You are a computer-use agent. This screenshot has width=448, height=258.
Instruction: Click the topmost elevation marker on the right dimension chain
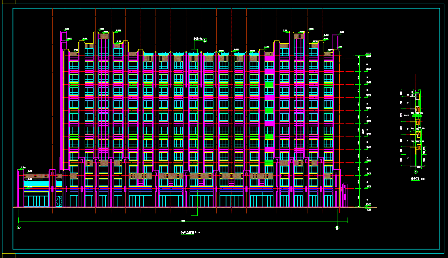[x=368, y=53]
